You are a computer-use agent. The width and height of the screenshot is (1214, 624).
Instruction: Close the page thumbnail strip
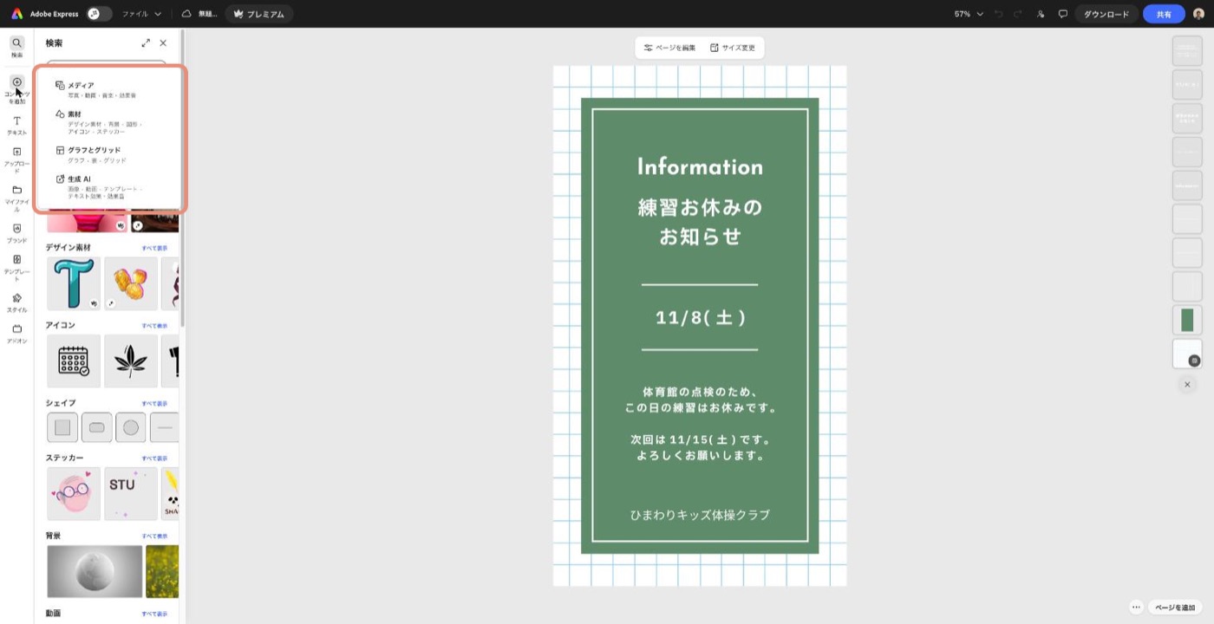click(x=1187, y=384)
